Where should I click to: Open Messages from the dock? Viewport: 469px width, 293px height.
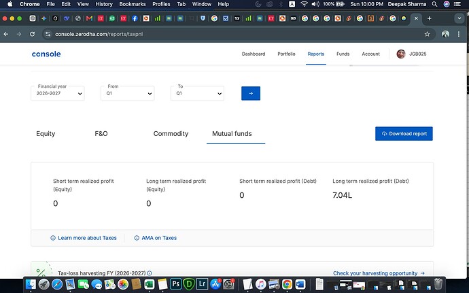click(x=97, y=284)
